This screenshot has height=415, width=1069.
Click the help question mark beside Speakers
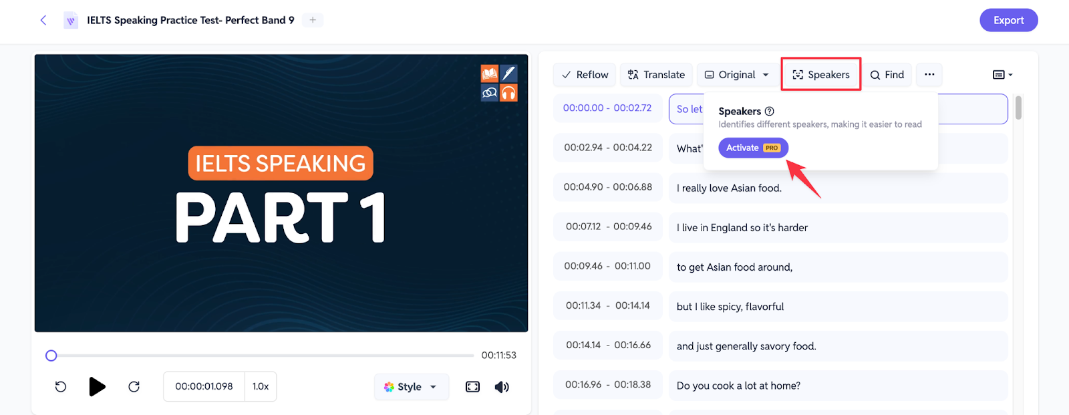[x=769, y=111]
